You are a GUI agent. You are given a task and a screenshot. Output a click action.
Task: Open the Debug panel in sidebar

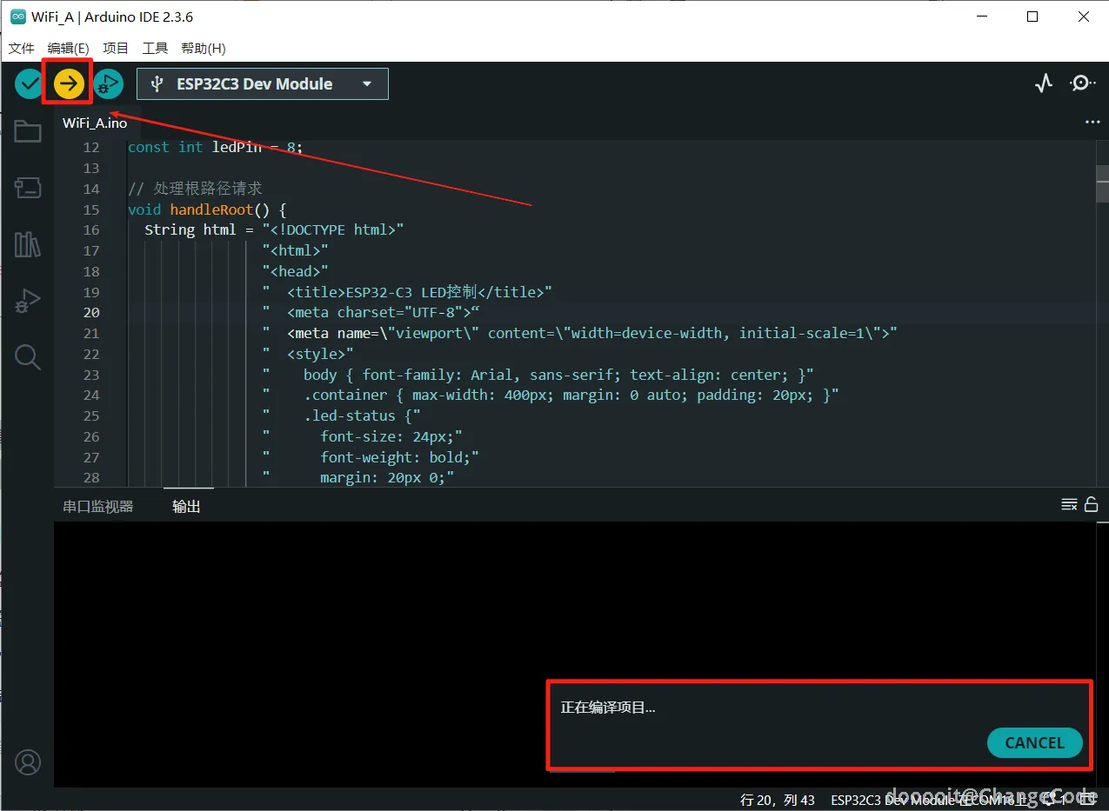tap(28, 301)
